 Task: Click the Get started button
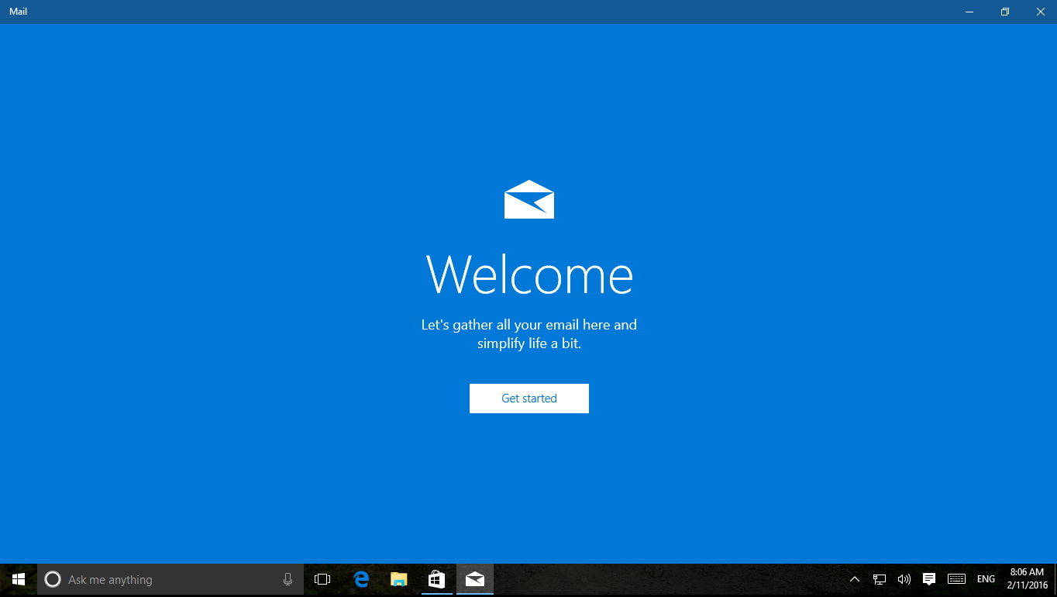529,399
